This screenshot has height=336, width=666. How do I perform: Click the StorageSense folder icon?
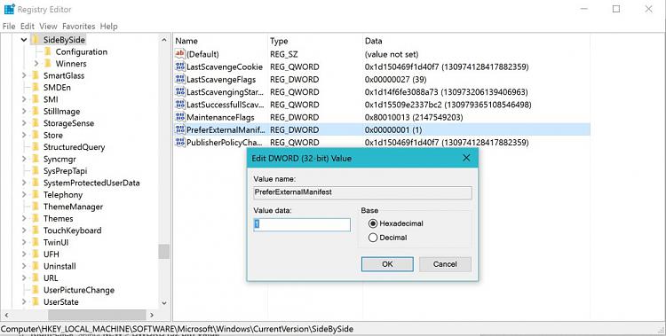[x=36, y=123]
